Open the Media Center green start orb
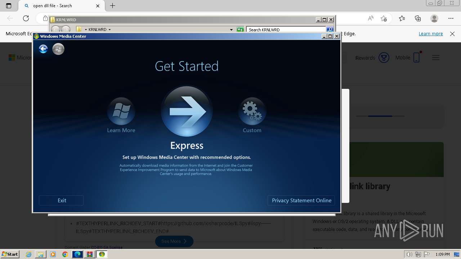This screenshot has height=259, width=461. tap(58, 49)
